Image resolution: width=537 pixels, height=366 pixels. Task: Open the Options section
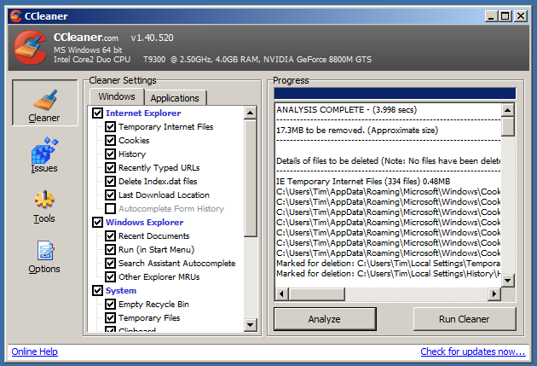[x=44, y=257]
